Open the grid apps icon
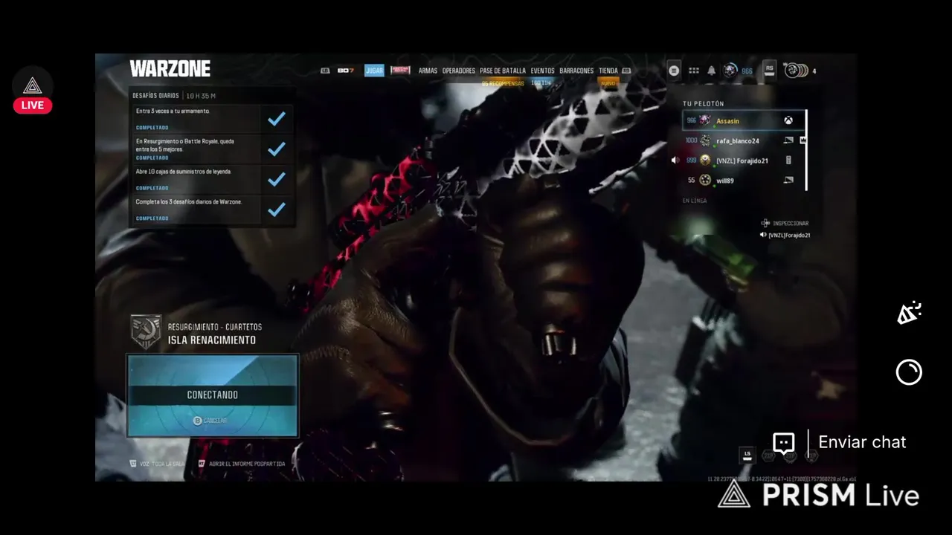The width and height of the screenshot is (952, 535). [694, 71]
